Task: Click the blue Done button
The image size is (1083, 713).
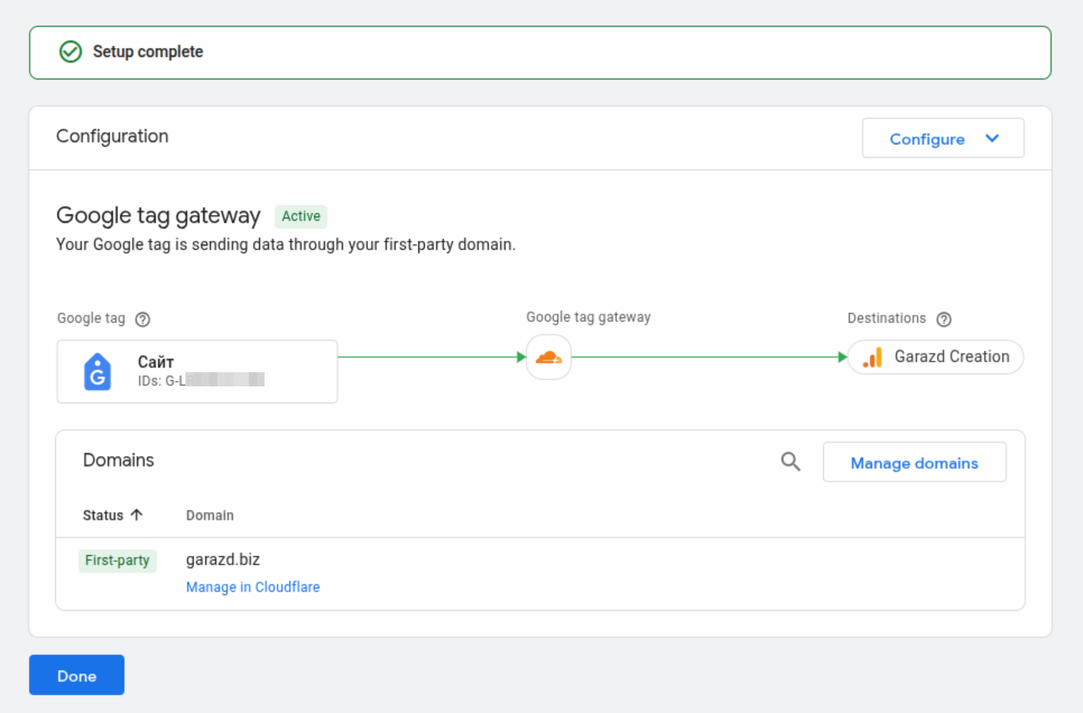Action: [x=77, y=675]
